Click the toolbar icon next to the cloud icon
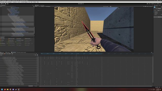 (8, 4)
